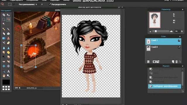Select the Clone Stamp tool
This screenshot has height=105, width=187.
click(8, 38)
